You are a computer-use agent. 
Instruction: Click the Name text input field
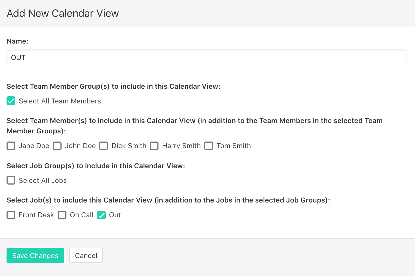[x=207, y=57]
